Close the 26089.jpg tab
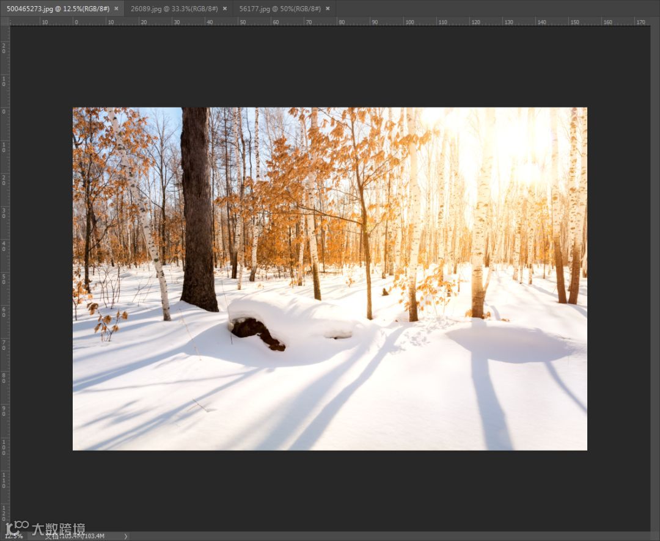This screenshot has width=660, height=541. [x=225, y=9]
